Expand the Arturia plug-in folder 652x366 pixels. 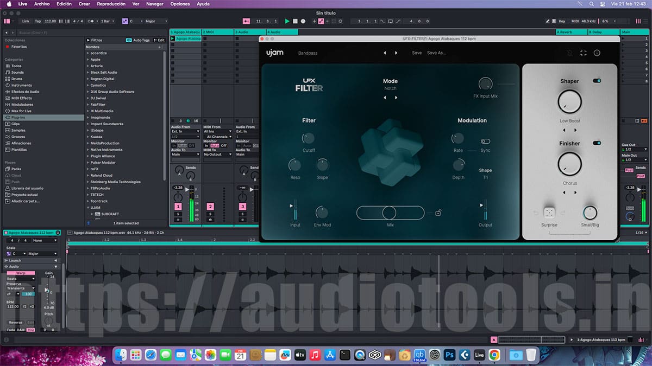point(87,66)
